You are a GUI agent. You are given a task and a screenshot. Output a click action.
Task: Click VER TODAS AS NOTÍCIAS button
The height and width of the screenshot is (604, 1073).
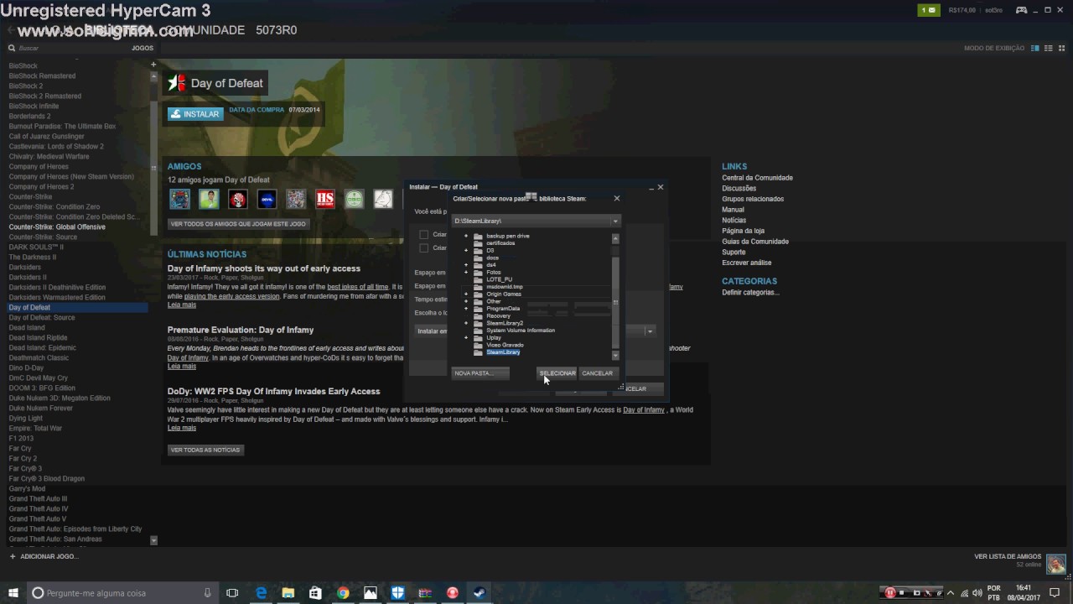pyautogui.click(x=205, y=450)
